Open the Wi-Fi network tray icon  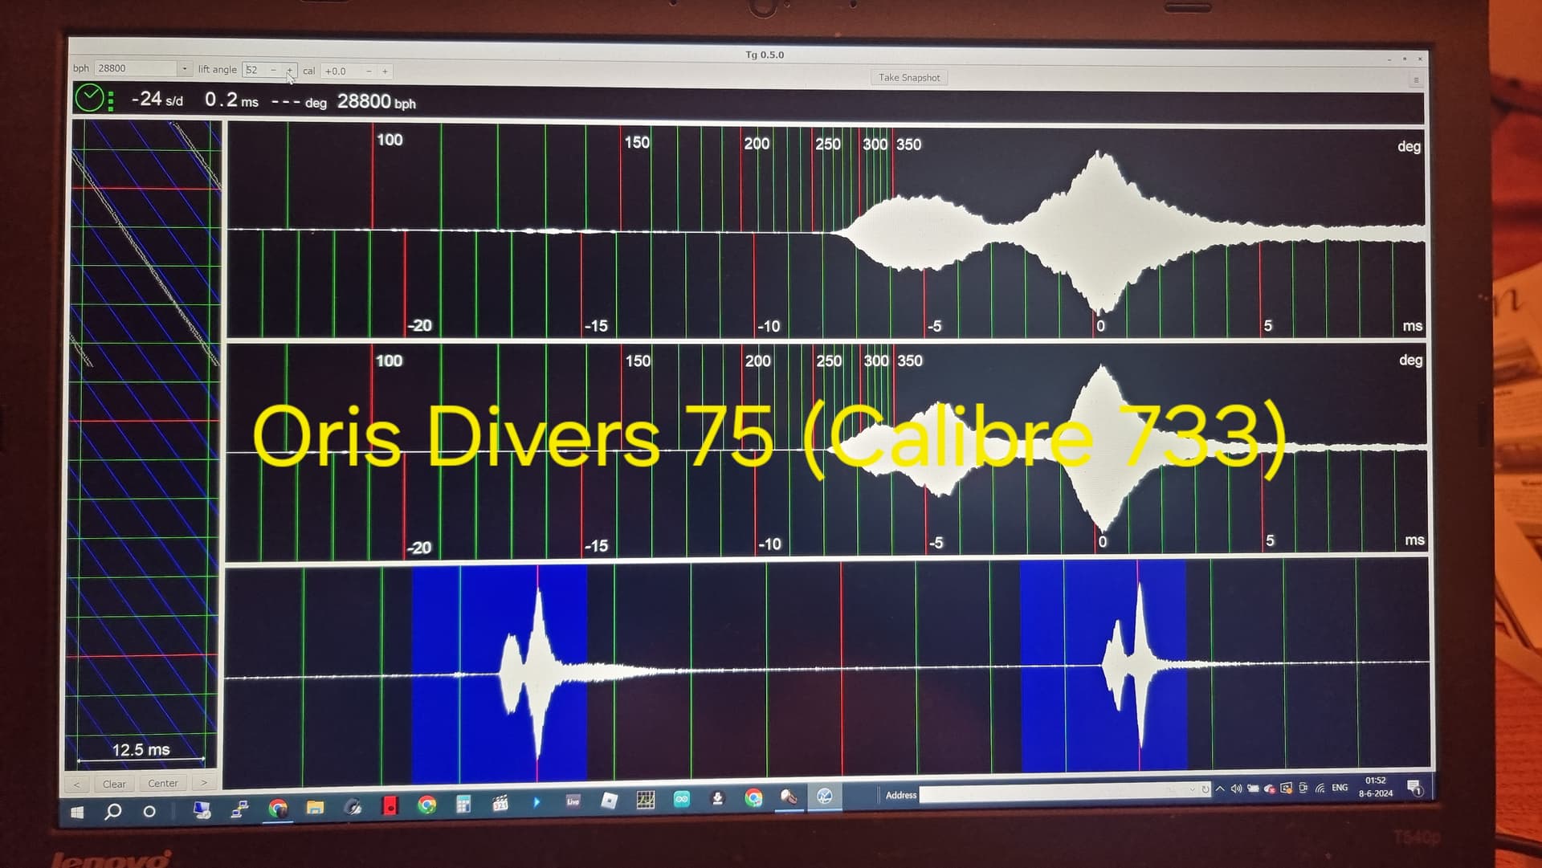(1320, 789)
